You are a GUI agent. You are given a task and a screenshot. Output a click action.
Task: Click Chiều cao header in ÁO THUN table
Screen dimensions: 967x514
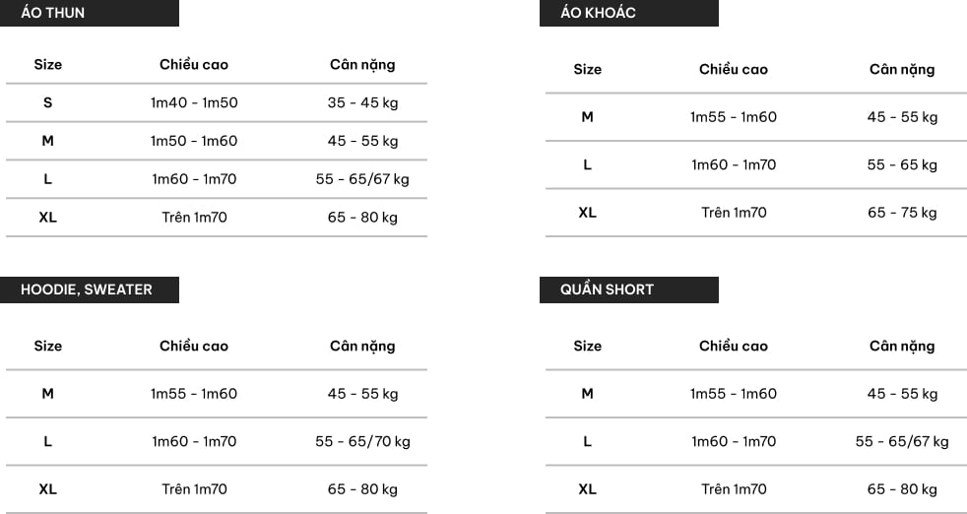194,65
